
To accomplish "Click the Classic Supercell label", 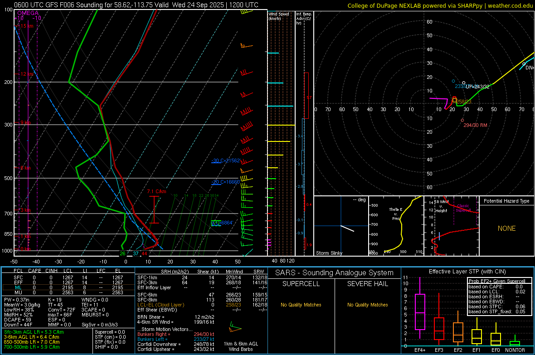I will tap(463, 208).
